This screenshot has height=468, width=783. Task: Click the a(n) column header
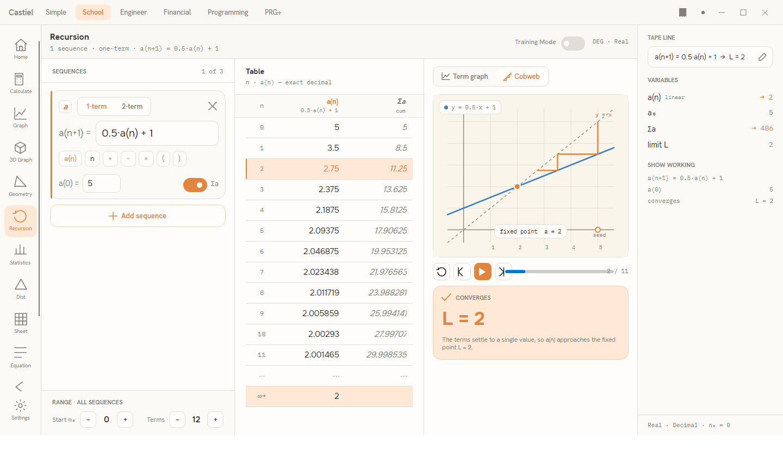coord(320,106)
